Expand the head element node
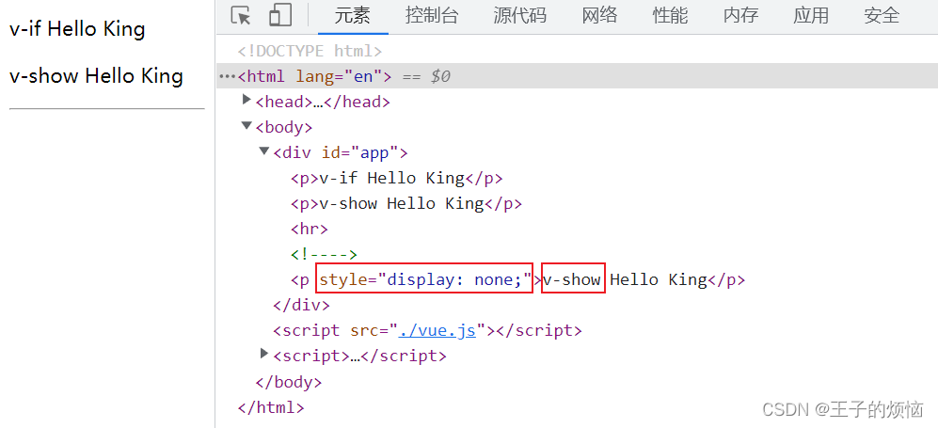This screenshot has height=428, width=938. pyautogui.click(x=247, y=101)
